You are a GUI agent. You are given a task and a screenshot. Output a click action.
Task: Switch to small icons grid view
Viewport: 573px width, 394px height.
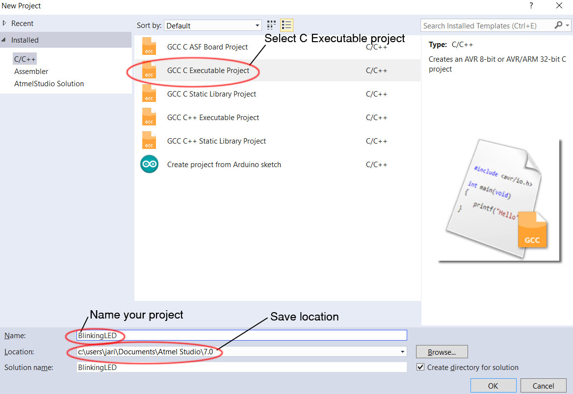[x=271, y=25]
